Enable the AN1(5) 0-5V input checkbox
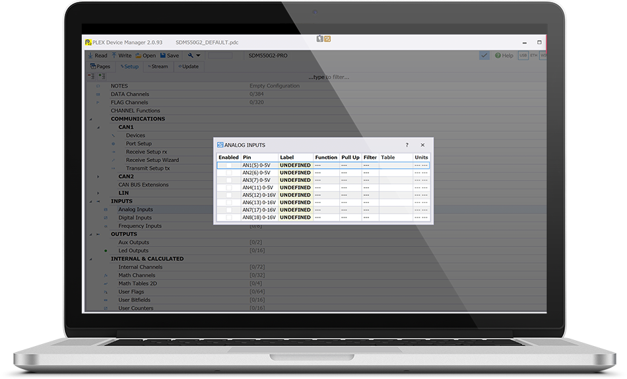This screenshot has height=379, width=627. (x=229, y=165)
